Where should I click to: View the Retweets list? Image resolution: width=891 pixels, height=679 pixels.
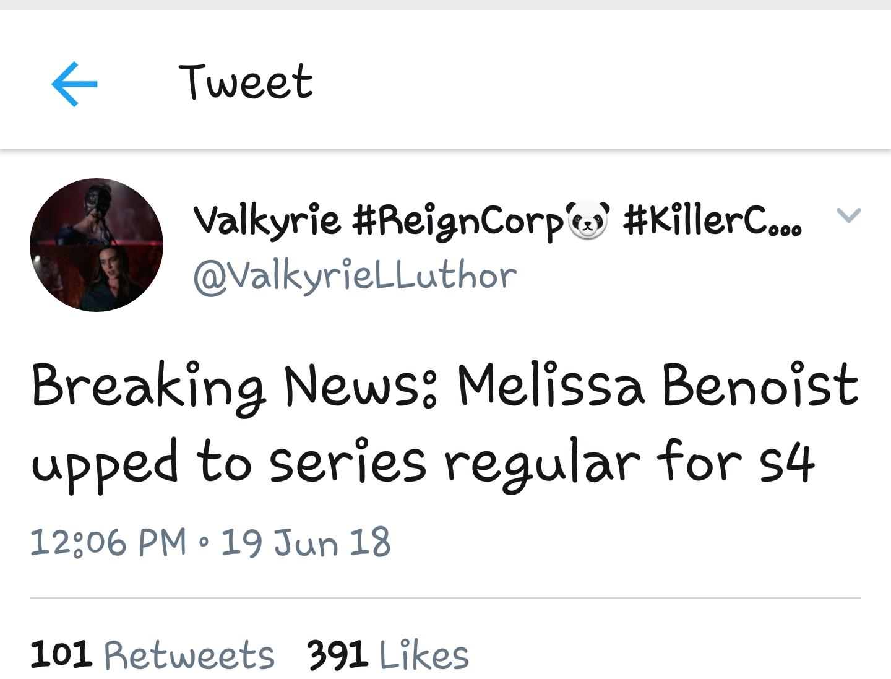pyautogui.click(x=189, y=655)
